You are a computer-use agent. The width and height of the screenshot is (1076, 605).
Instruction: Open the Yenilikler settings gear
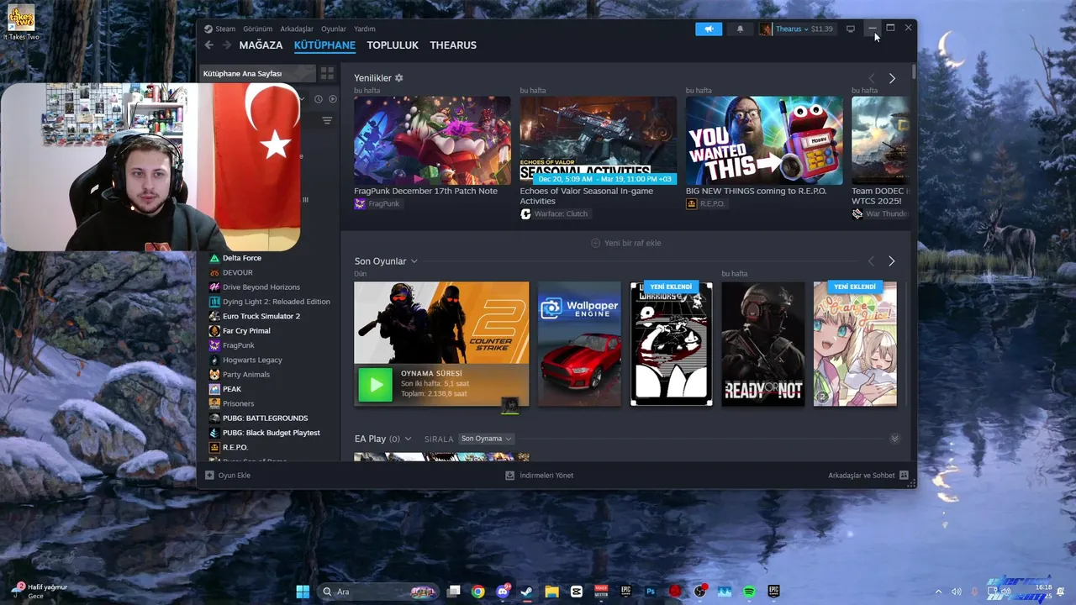pyautogui.click(x=399, y=78)
